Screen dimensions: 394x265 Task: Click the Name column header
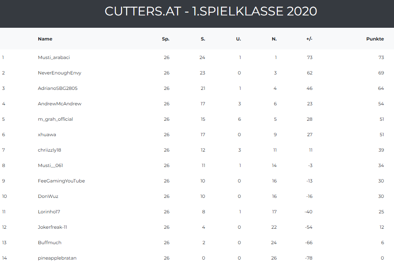pyautogui.click(x=45, y=39)
